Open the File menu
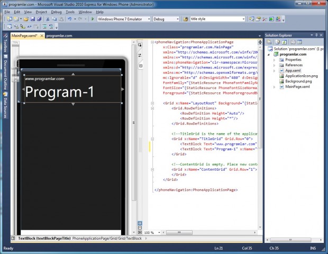 coord(7,12)
